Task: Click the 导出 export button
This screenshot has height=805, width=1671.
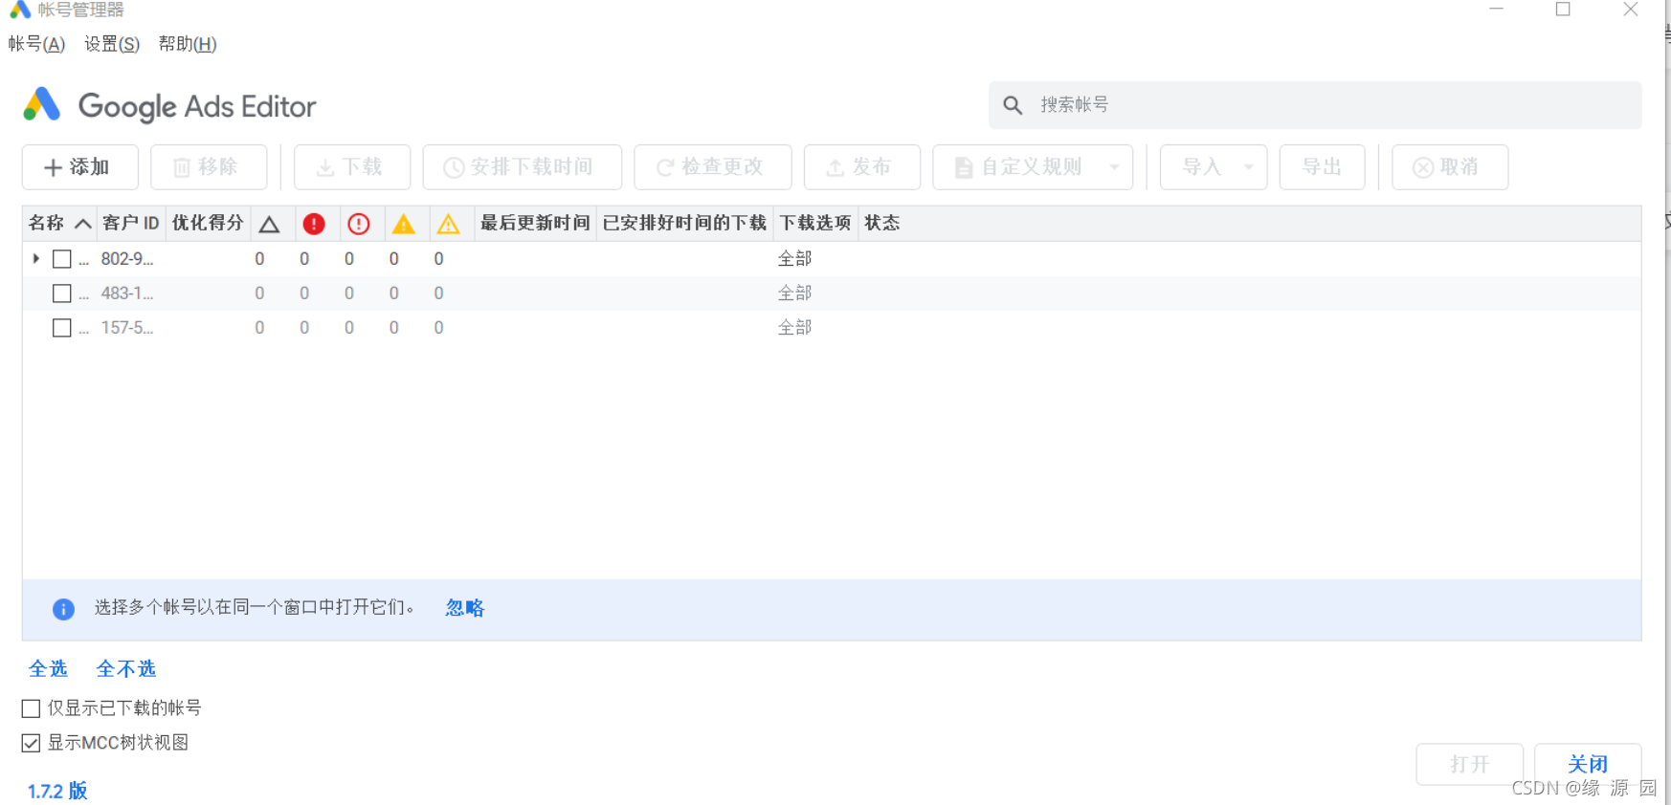Action: tap(1323, 167)
